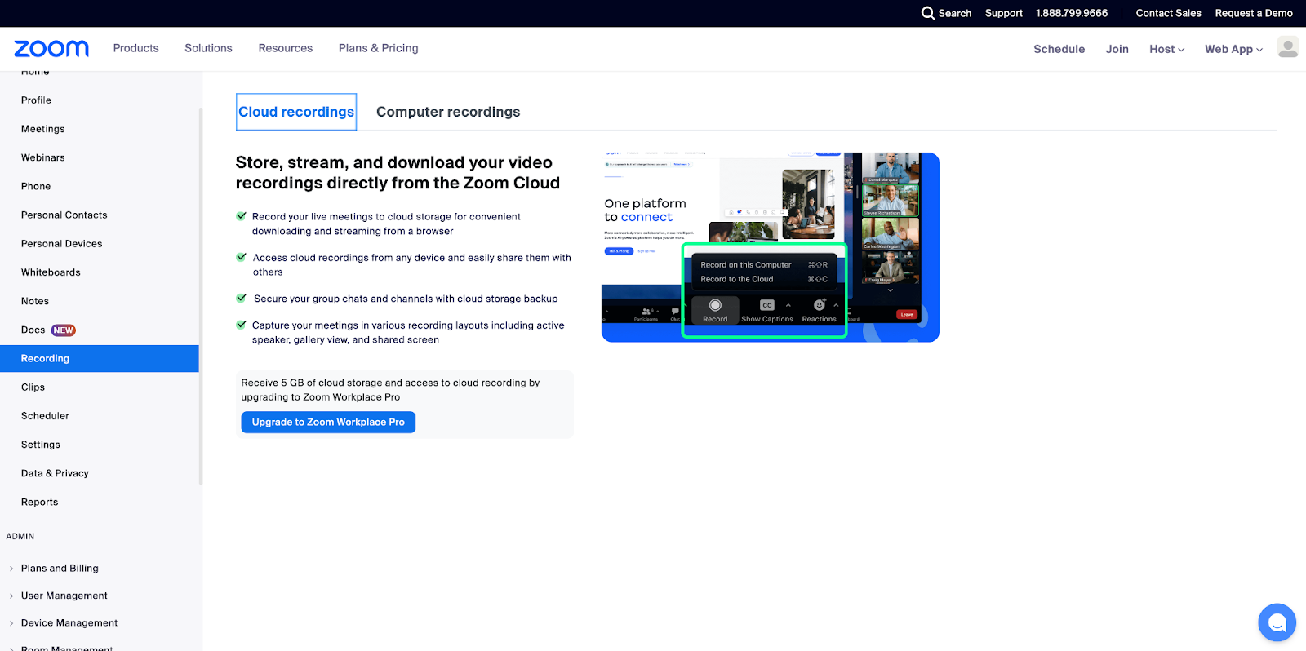The image size is (1306, 651).
Task: Click the sidebar scrollbar
Action: [200, 295]
